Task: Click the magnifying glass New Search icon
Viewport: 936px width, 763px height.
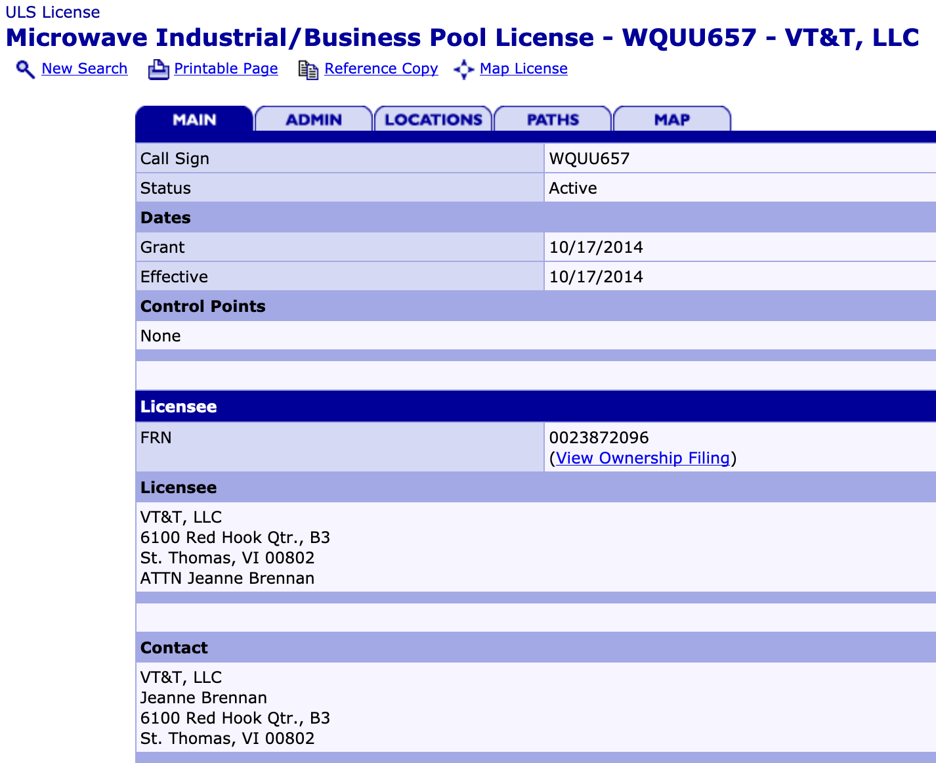Action: click(x=25, y=70)
